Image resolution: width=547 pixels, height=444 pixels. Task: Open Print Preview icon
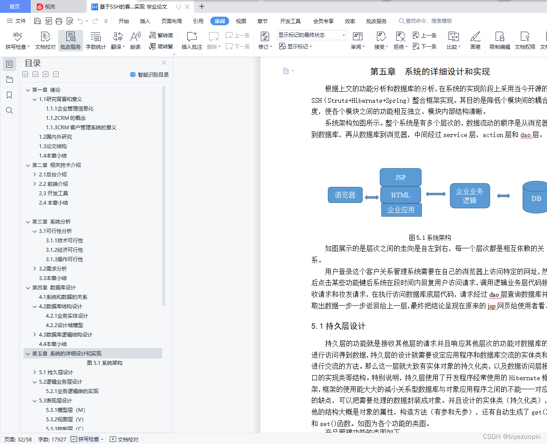(x=69, y=21)
